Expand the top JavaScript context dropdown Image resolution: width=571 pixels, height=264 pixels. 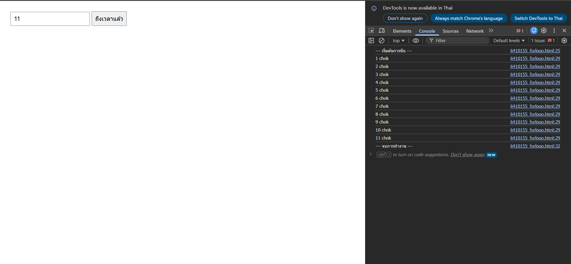[398, 41]
